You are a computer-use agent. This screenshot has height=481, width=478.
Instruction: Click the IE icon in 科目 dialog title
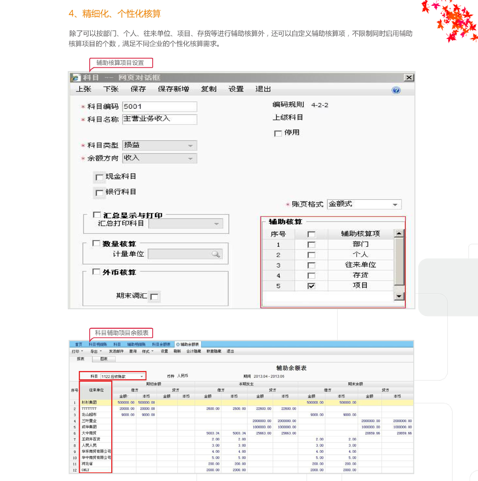pyautogui.click(x=76, y=78)
